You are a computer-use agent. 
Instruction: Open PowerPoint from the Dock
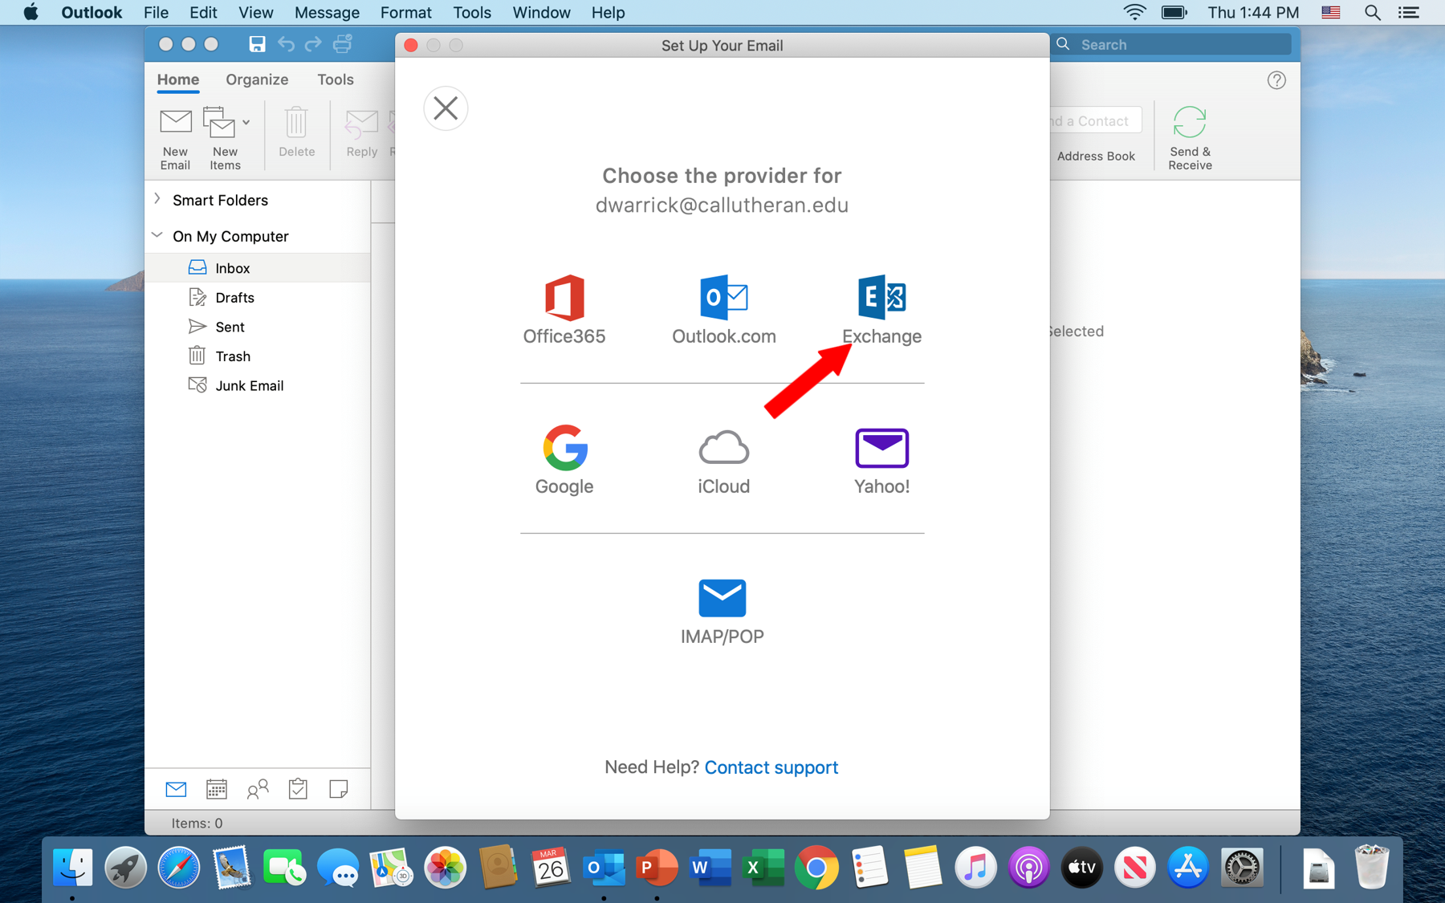(x=657, y=868)
